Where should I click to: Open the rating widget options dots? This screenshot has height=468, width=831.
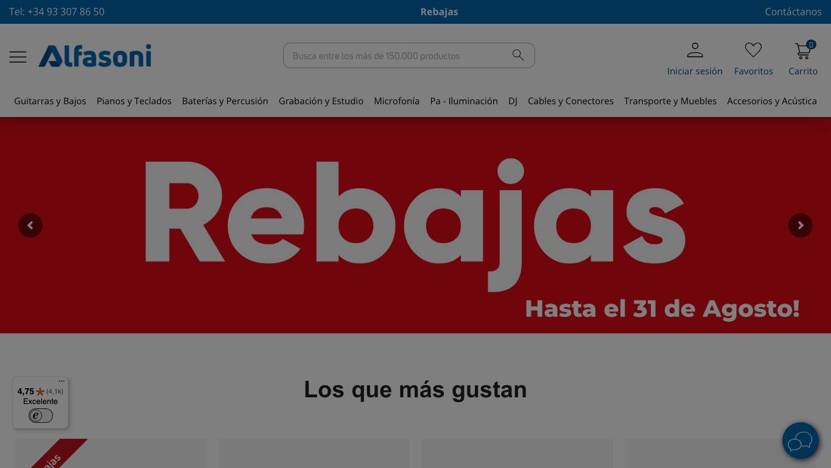point(61,381)
